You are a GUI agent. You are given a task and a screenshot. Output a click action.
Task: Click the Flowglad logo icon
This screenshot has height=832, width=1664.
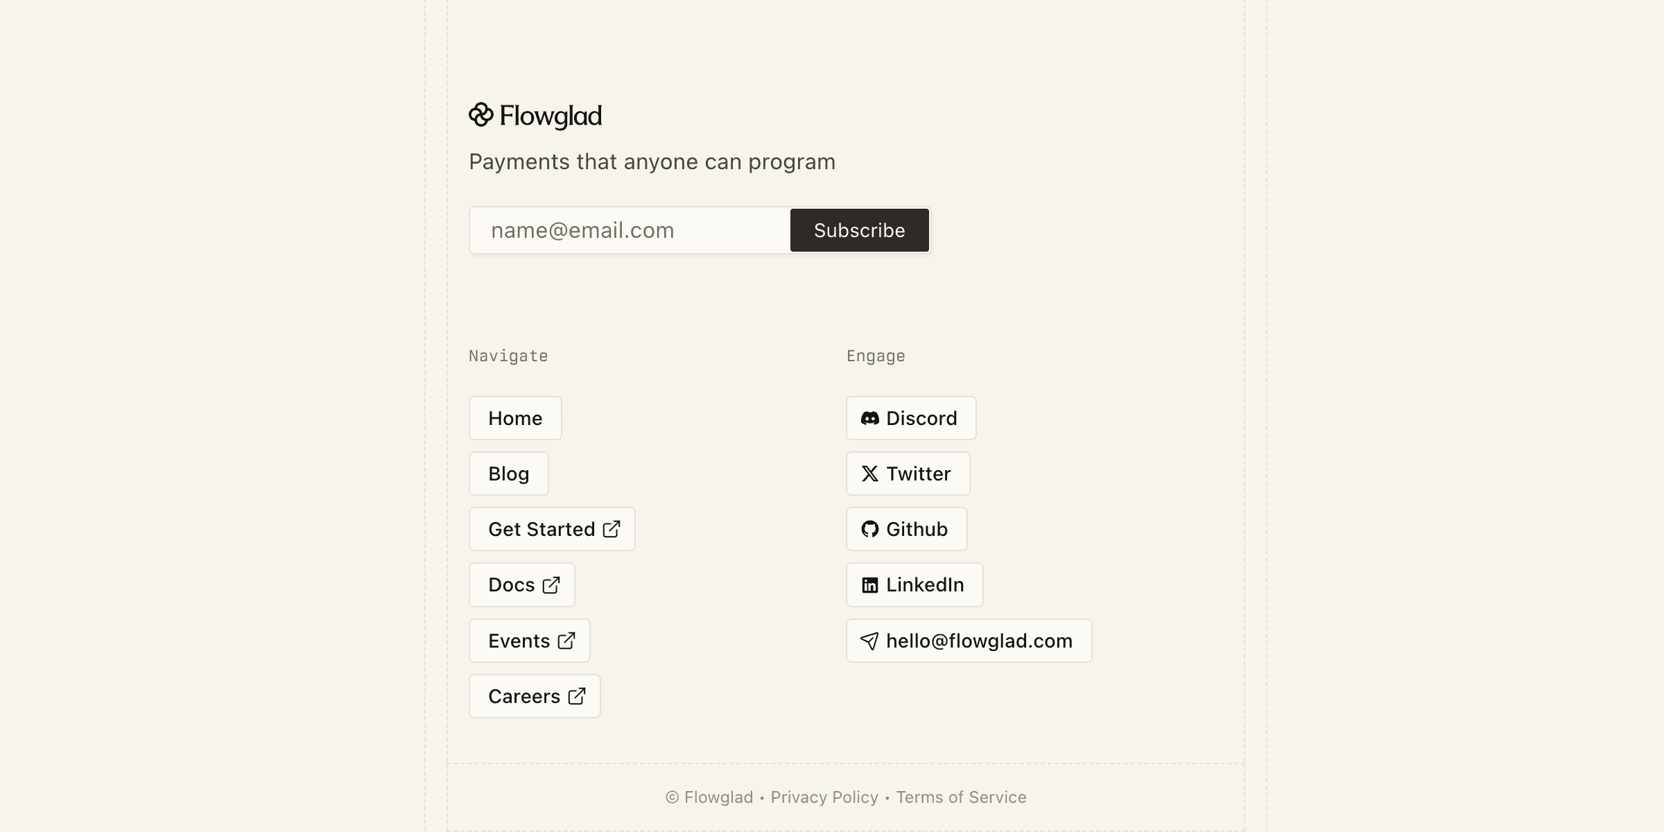480,115
